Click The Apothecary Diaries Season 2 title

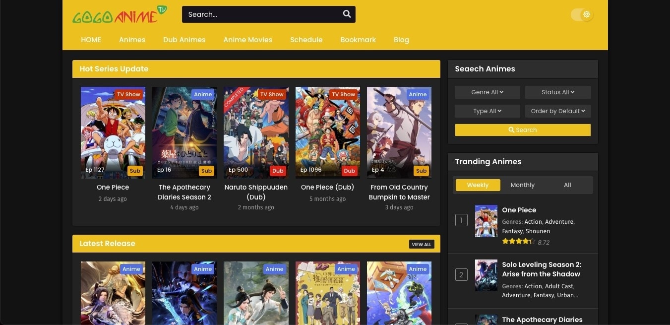pos(184,193)
